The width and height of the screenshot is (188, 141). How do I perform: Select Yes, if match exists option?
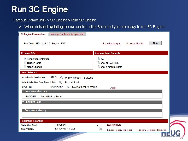[x=99, y=67]
